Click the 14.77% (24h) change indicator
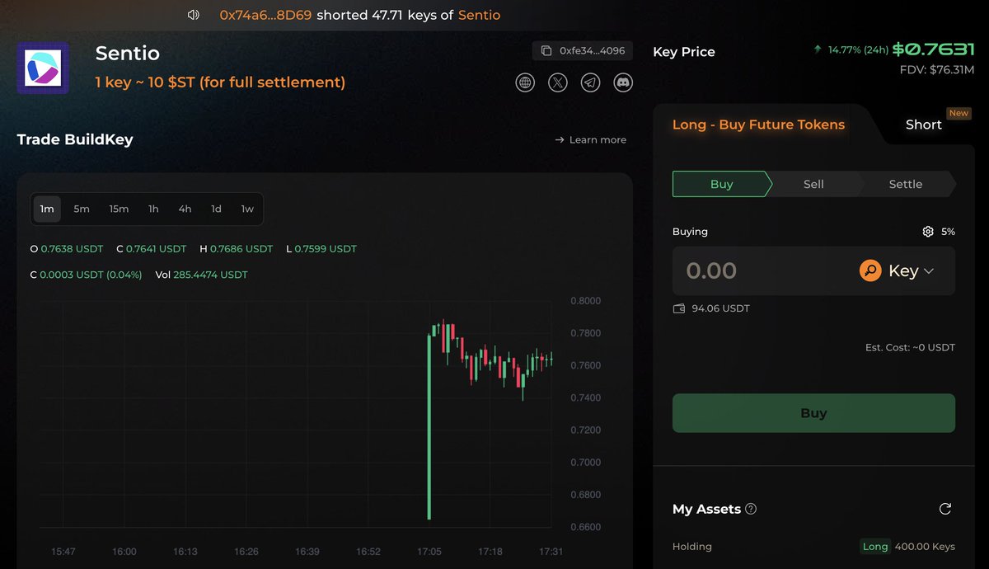Screen dimensions: 989x569 [x=858, y=49]
